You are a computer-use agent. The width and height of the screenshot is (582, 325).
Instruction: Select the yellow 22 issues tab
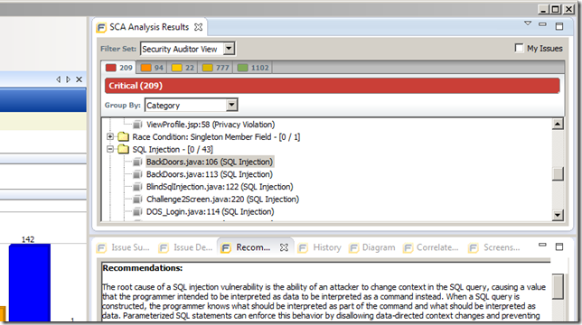coord(183,68)
